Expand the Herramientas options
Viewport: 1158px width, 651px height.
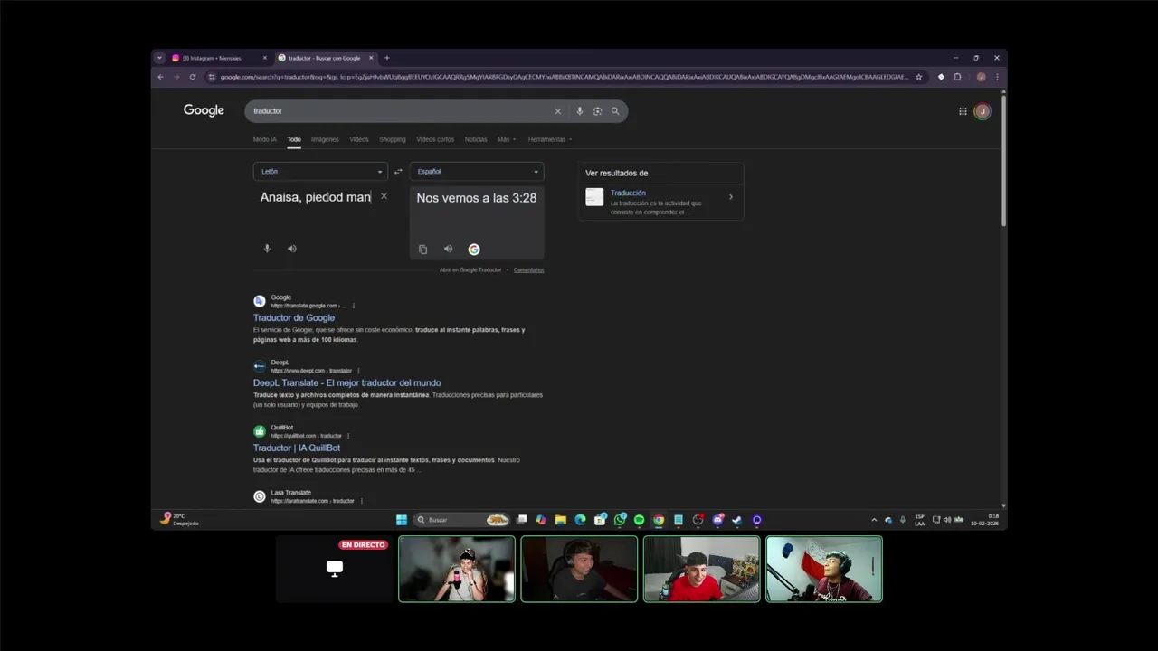coord(550,139)
